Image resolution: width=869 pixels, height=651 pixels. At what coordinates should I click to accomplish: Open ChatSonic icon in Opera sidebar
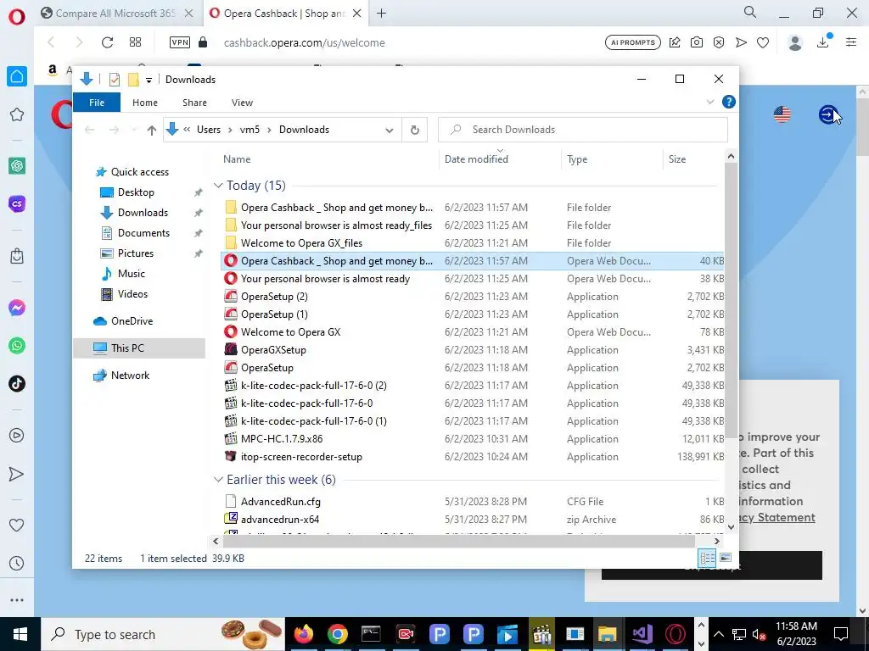coord(17,203)
